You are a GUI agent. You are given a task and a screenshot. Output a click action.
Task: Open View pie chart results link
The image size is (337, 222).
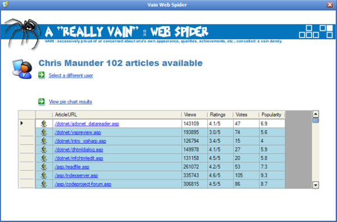(71, 102)
